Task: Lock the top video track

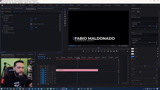Action: tap(41, 66)
